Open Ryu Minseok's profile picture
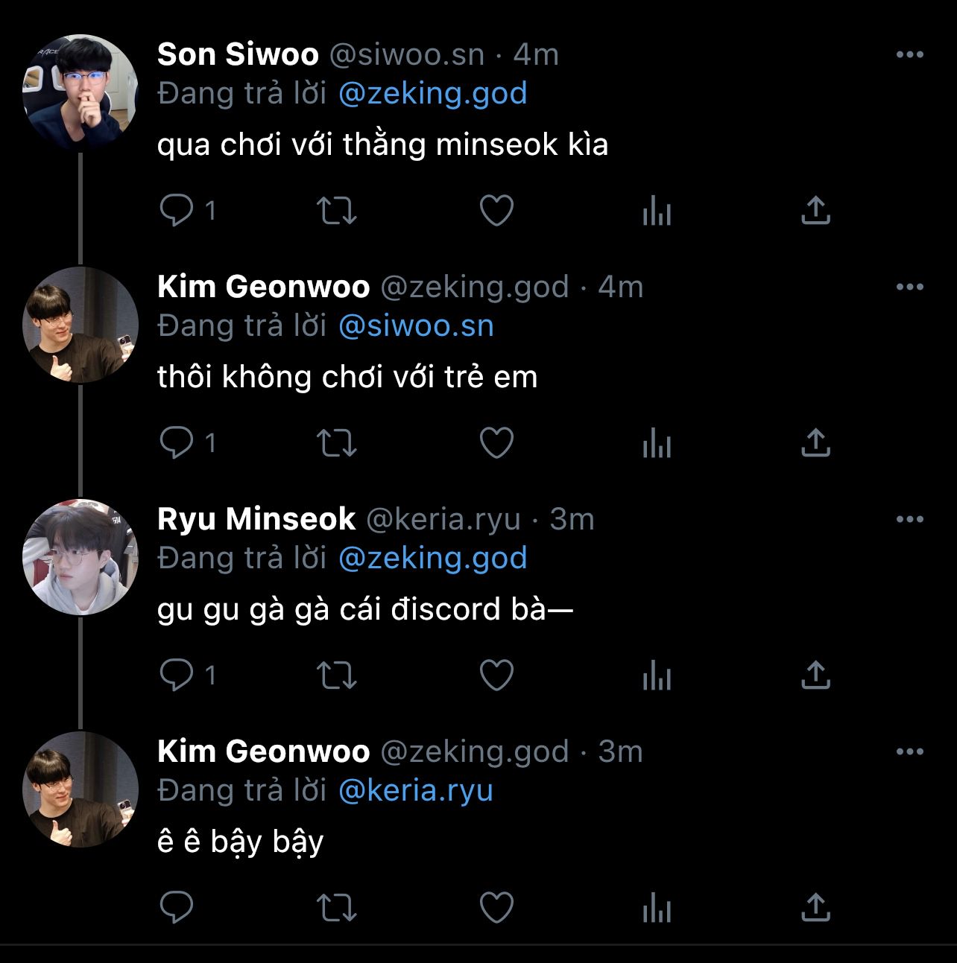The image size is (957, 963). pyautogui.click(x=80, y=556)
